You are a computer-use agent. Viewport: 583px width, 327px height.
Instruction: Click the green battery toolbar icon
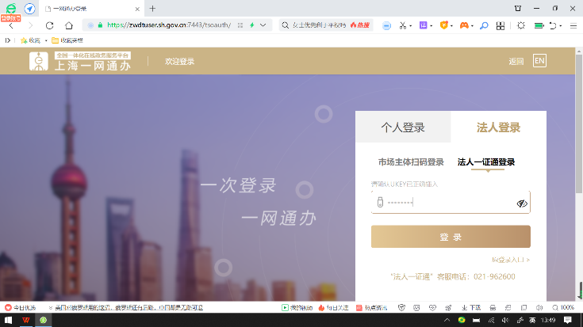tap(539, 25)
